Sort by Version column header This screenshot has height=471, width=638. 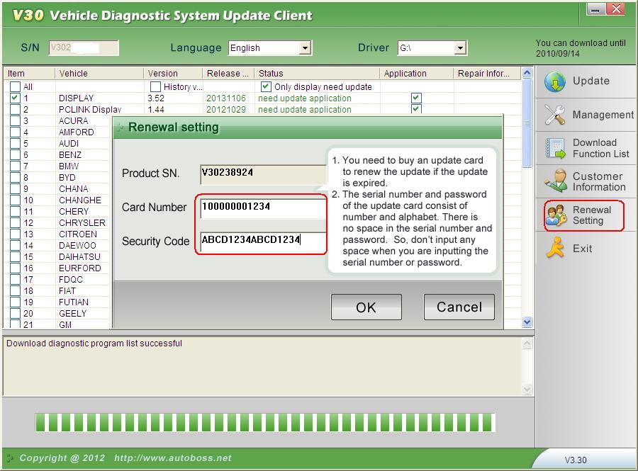click(x=173, y=73)
